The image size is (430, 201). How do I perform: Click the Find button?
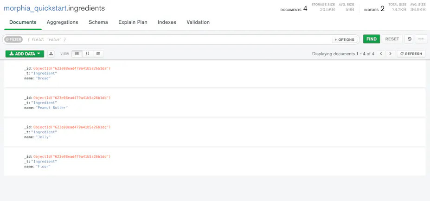(x=371, y=39)
